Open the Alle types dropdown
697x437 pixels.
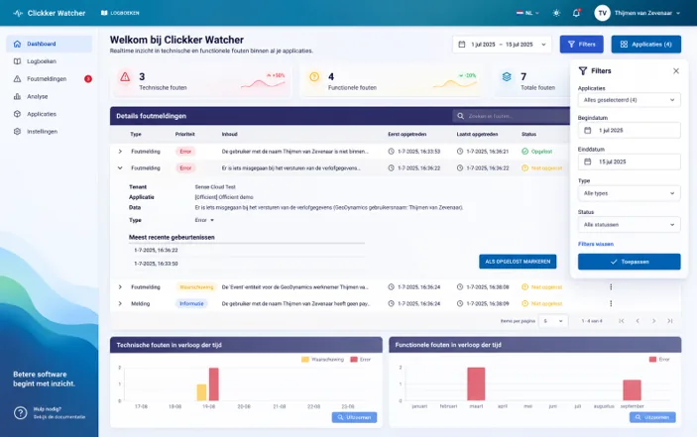629,193
